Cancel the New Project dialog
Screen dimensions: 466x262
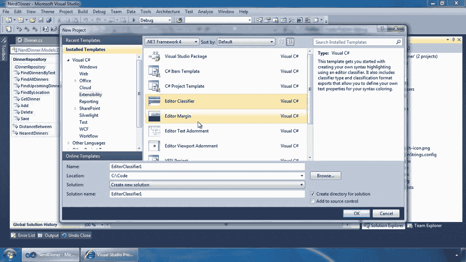pyautogui.click(x=386, y=213)
